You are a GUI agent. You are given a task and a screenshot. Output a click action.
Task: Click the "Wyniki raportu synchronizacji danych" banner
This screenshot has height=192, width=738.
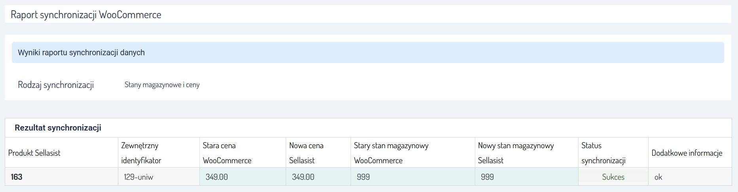pos(81,52)
